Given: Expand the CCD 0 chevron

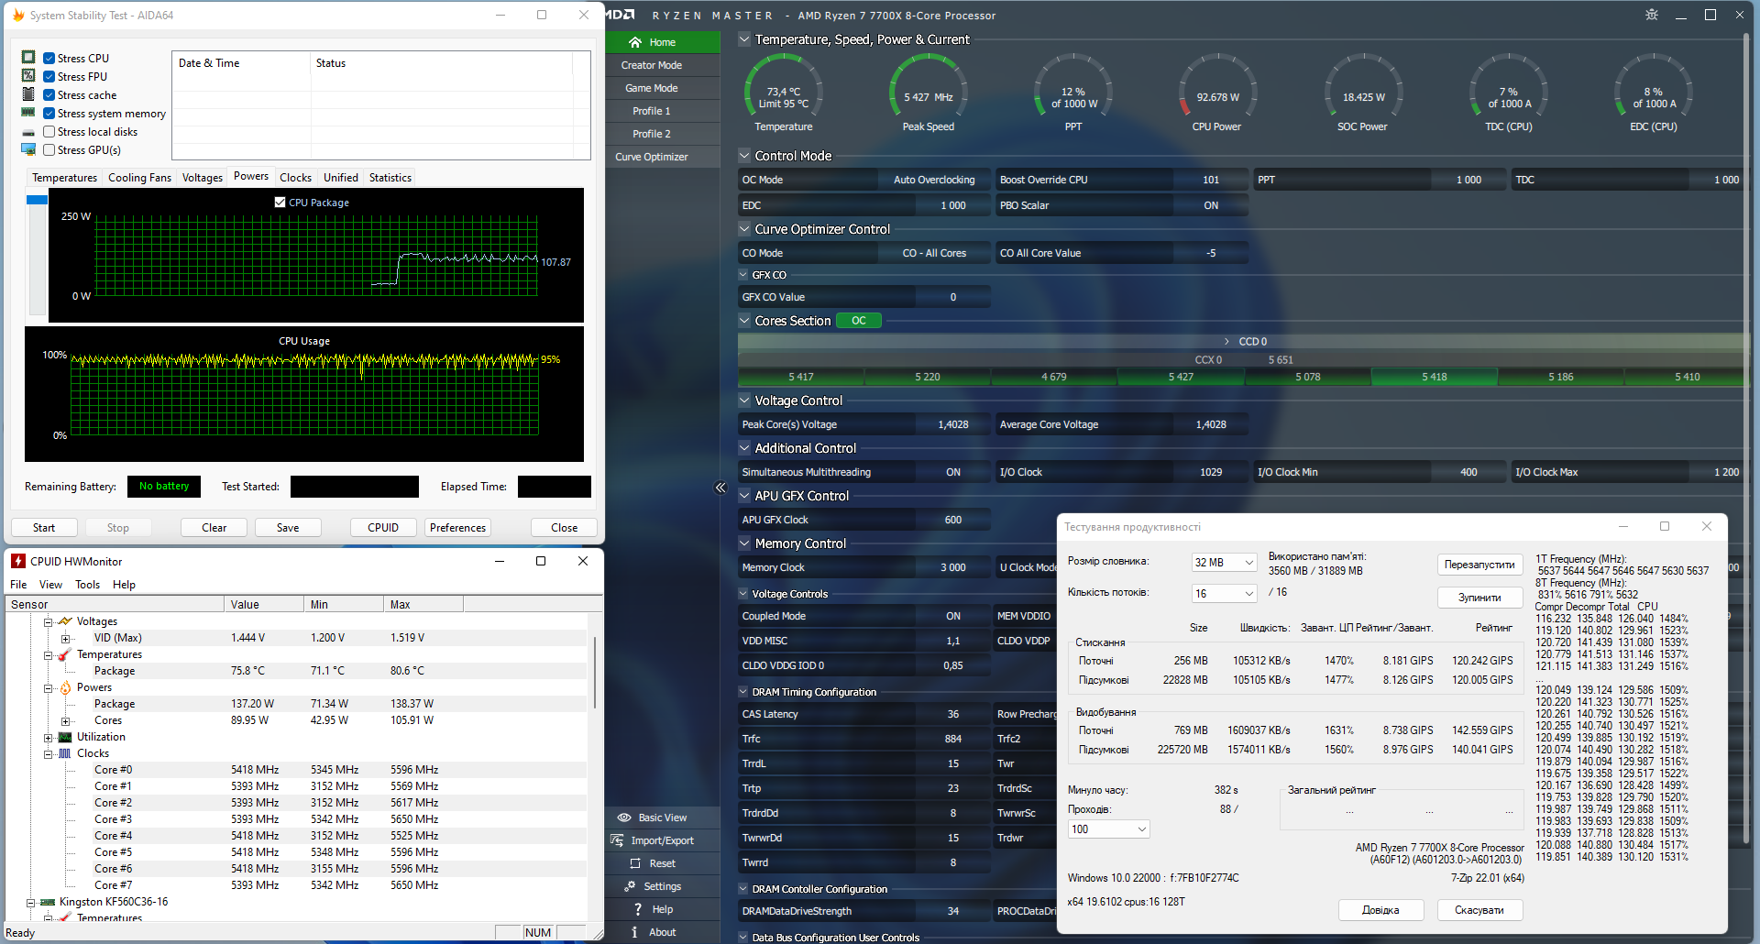Looking at the screenshot, I should [x=1226, y=341].
